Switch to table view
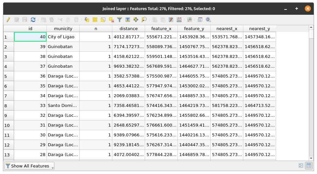The height and width of the screenshot is (174, 317). [308, 166]
